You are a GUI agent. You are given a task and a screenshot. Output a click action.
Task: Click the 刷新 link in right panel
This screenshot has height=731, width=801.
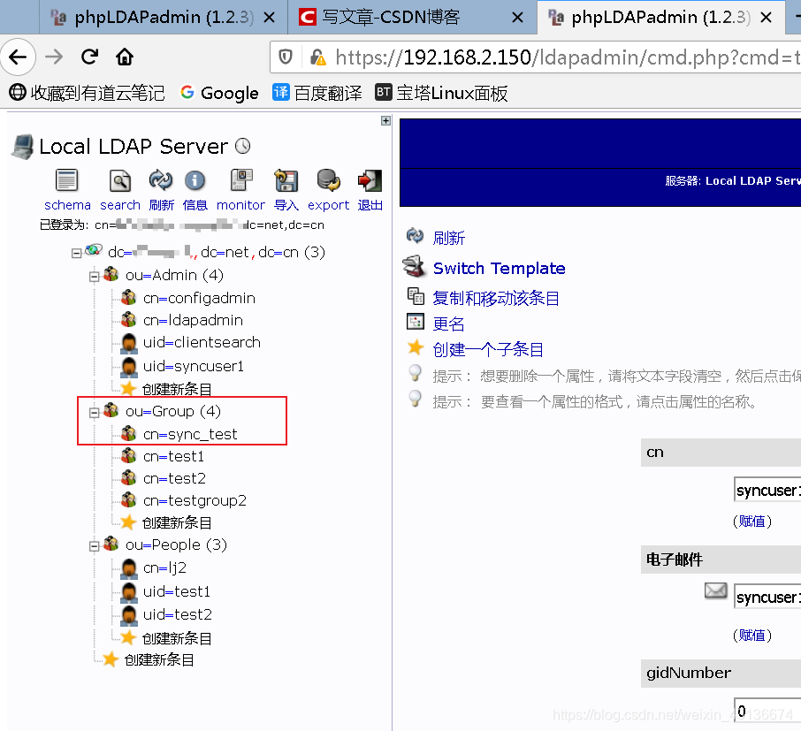pyautogui.click(x=448, y=238)
